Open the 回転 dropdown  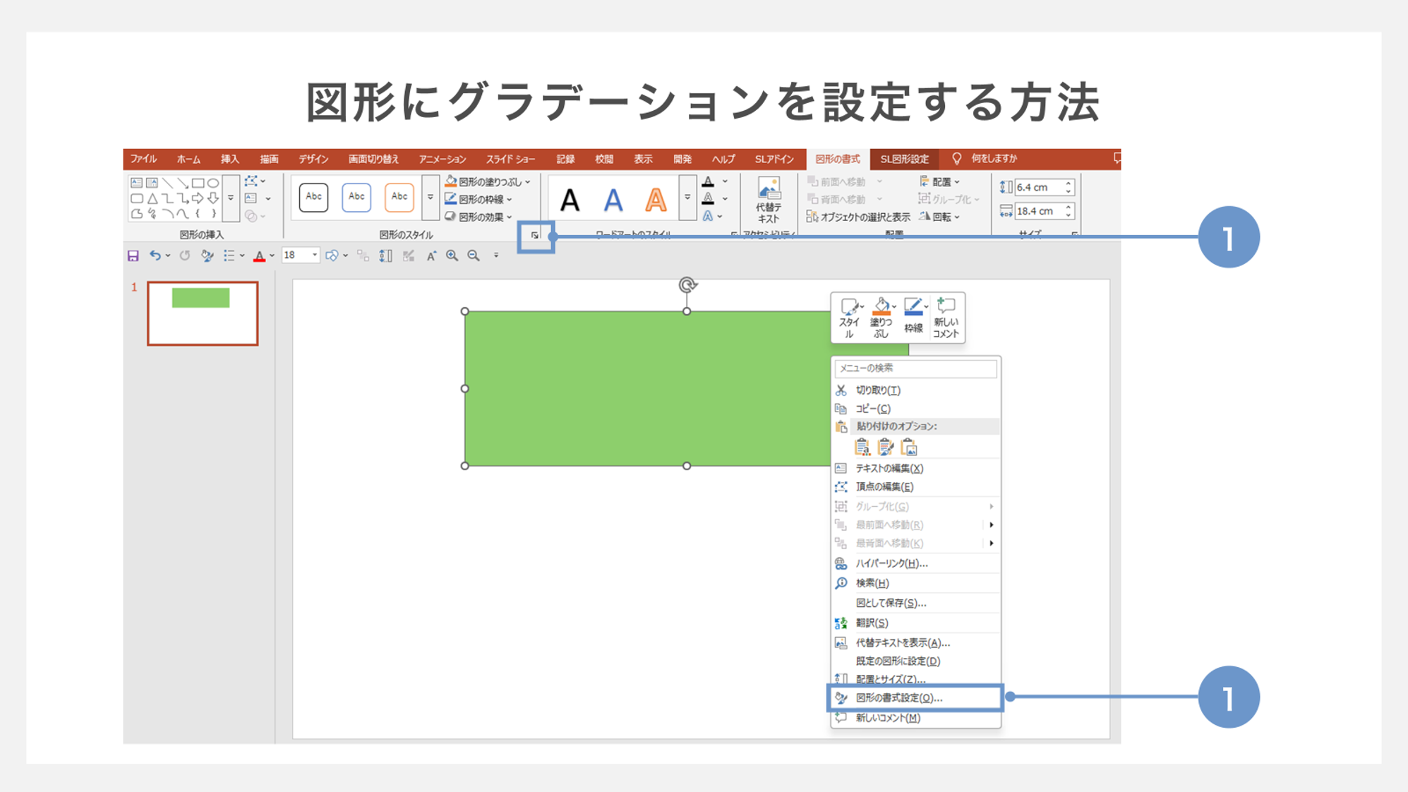tap(939, 217)
